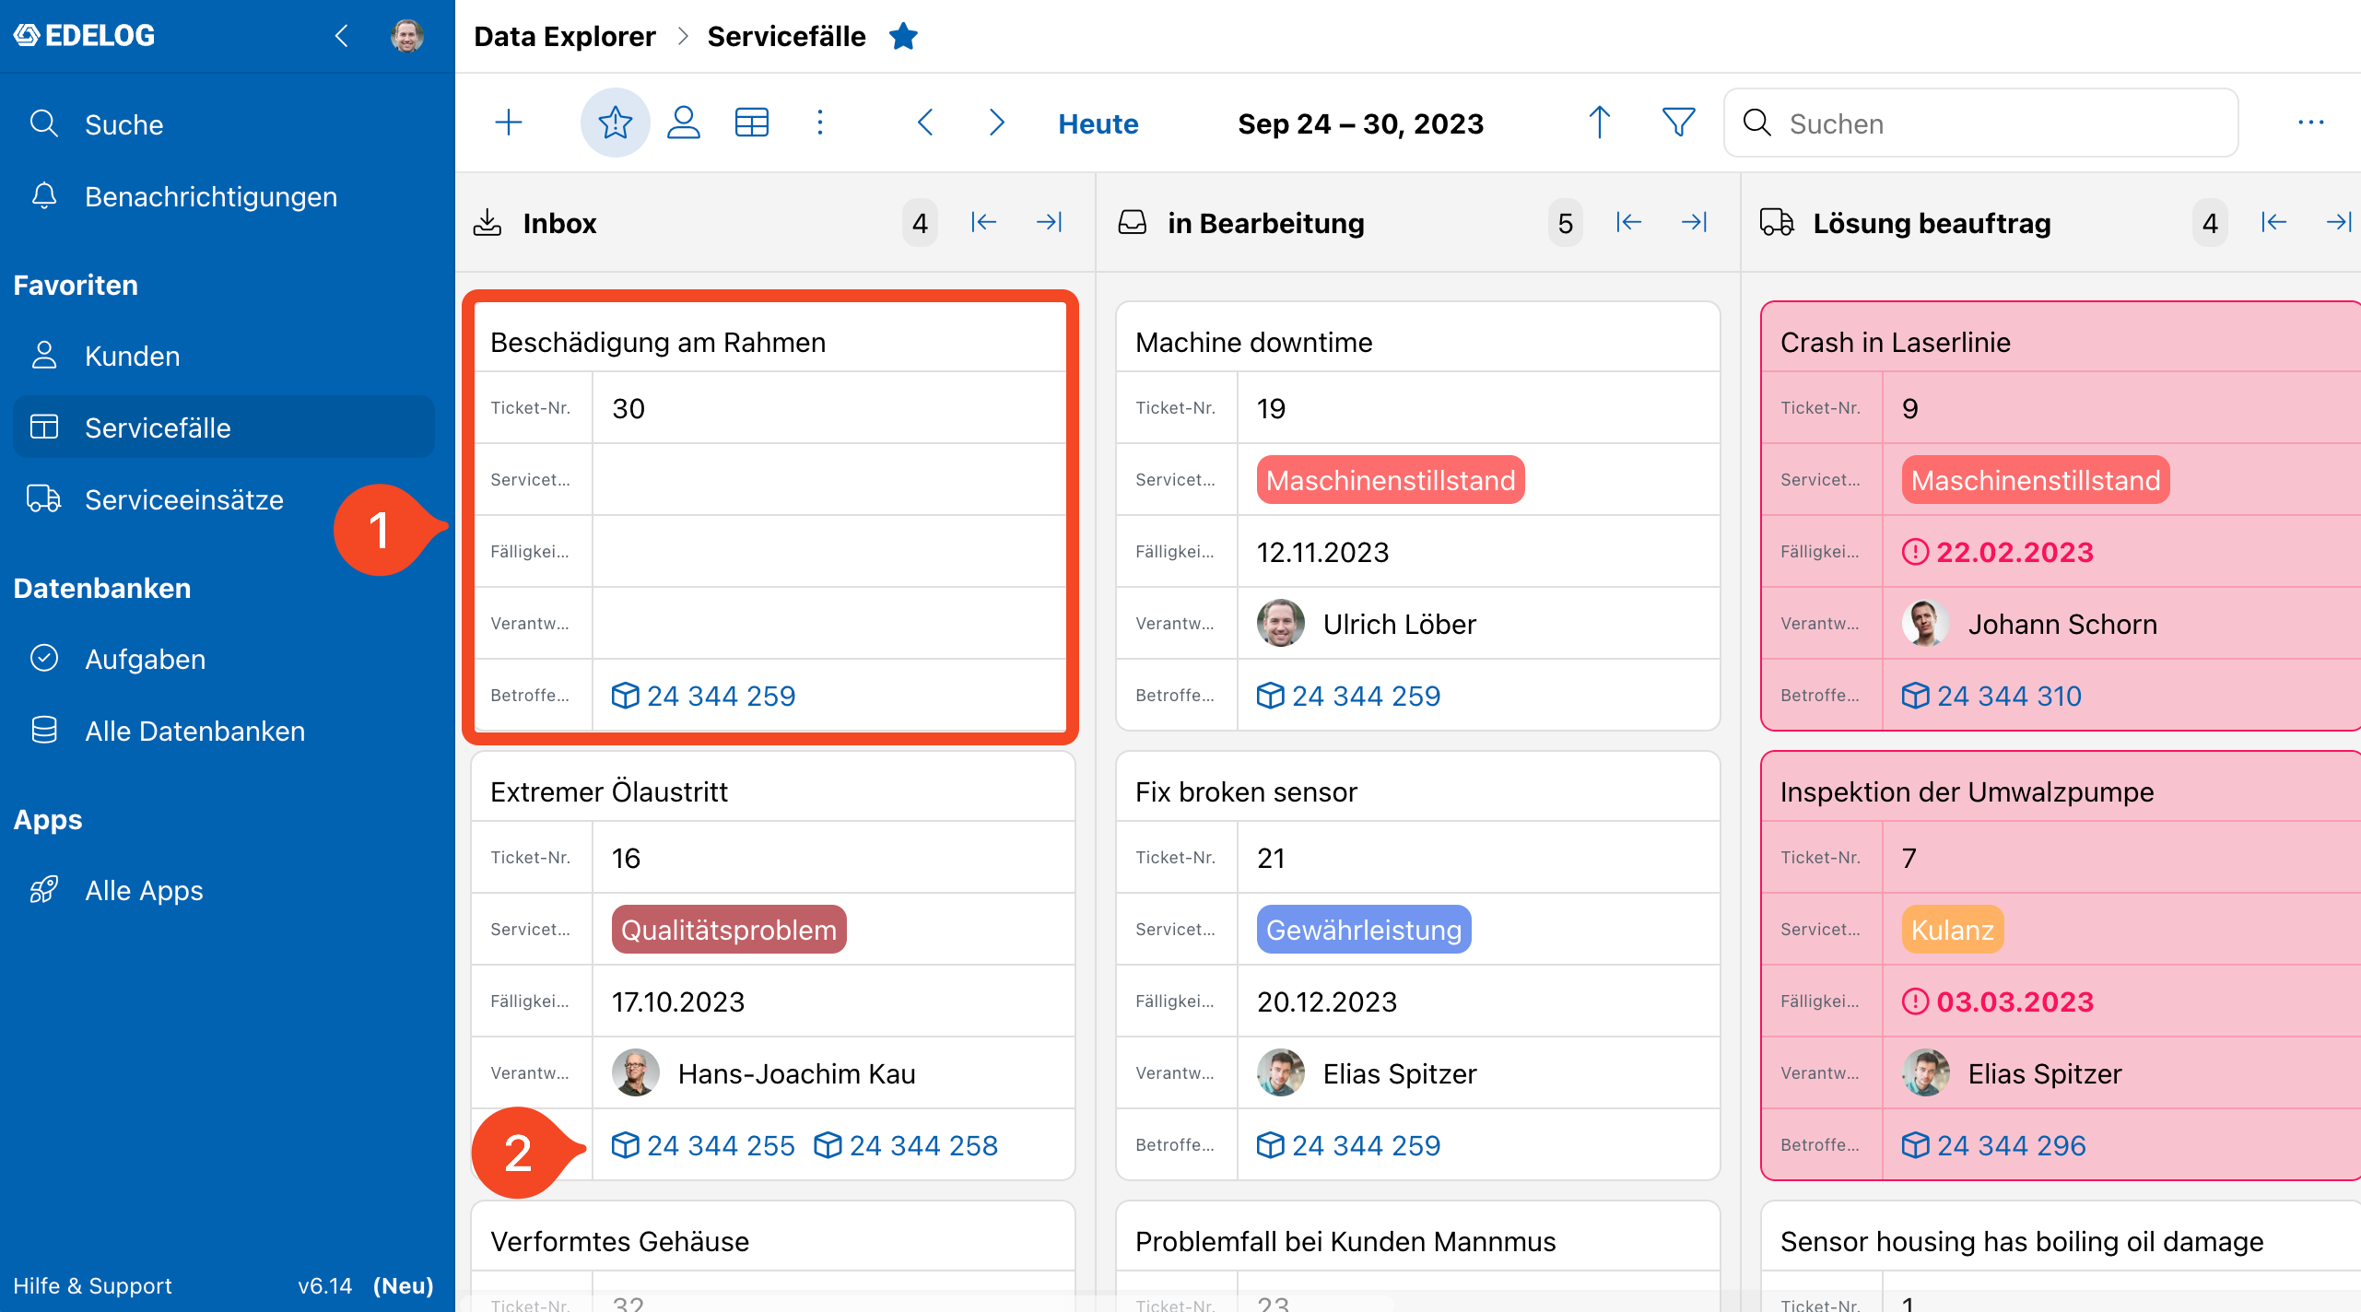
Task: Open machine link 24 344 310
Action: 1992,696
